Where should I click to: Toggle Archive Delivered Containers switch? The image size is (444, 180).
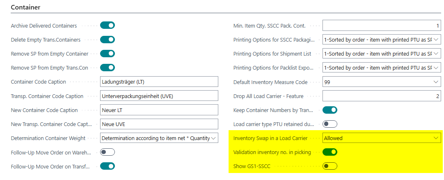[107, 26]
